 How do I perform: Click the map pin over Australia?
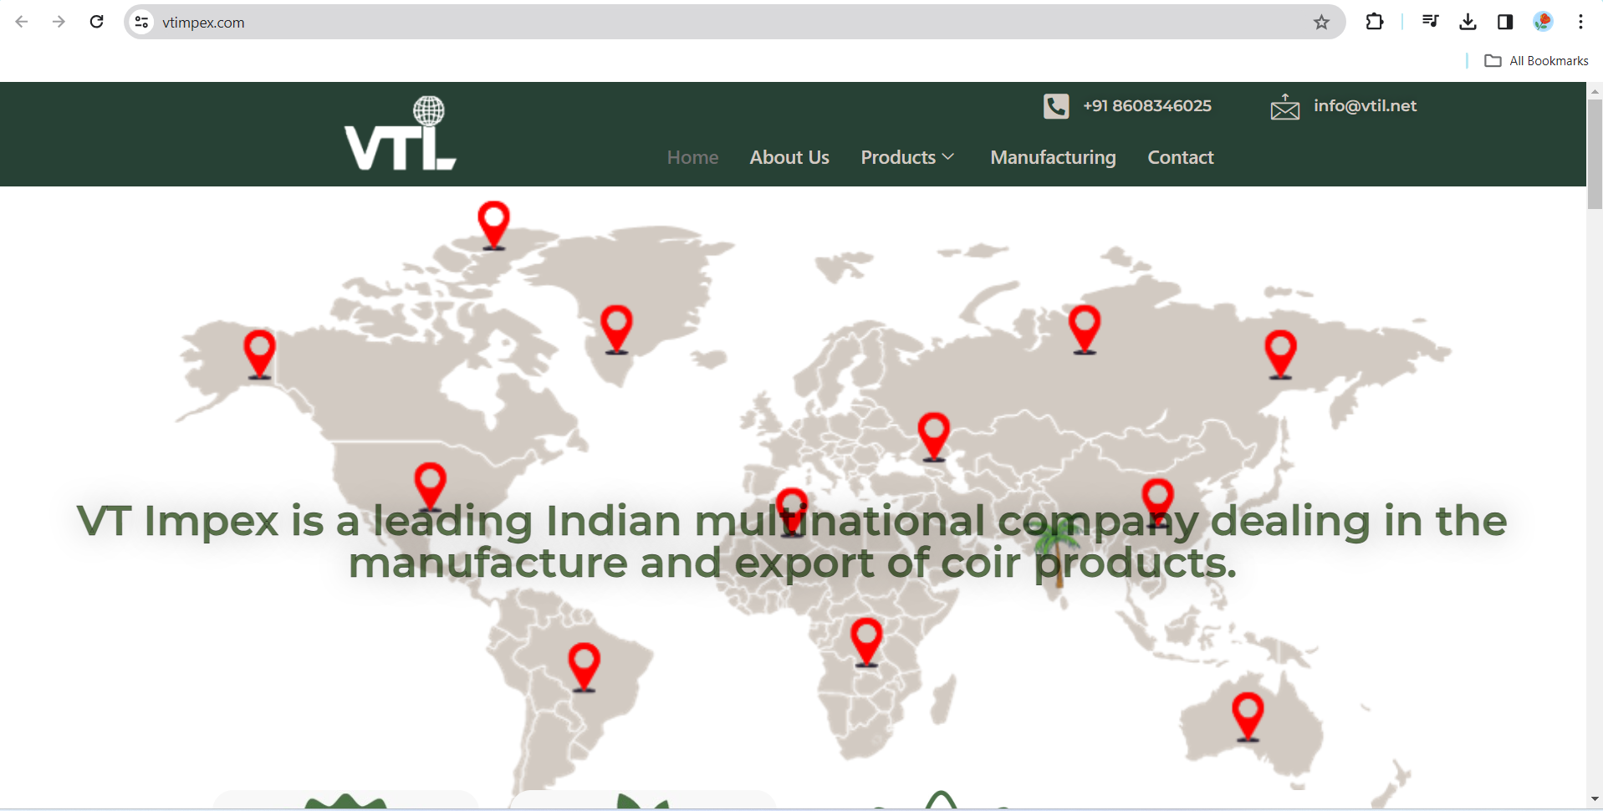[1248, 714]
